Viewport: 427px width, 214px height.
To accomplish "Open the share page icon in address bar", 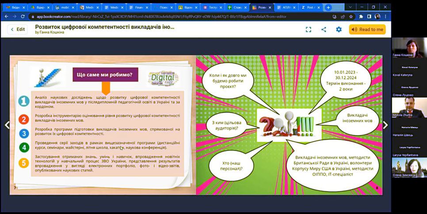I will 343,17.
